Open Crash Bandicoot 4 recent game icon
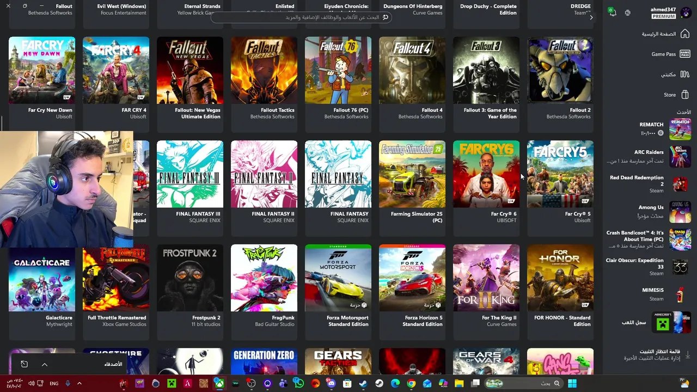Screen dimensions: 697x392 (680, 240)
